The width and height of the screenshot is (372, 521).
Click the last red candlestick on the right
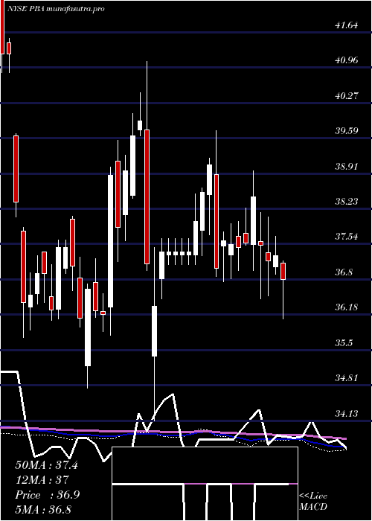[x=283, y=290]
